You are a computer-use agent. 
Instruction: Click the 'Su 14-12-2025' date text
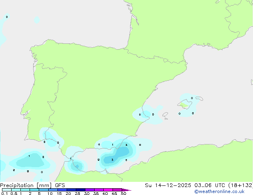pos(168,185)
